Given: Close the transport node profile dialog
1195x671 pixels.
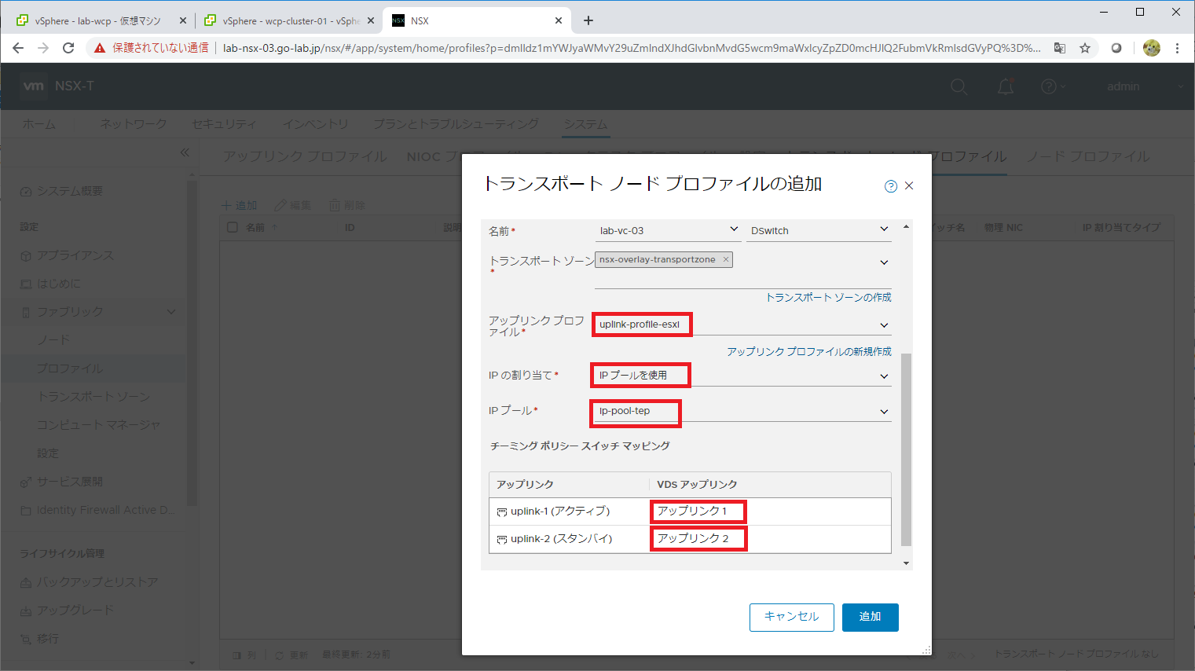Looking at the screenshot, I should (909, 186).
